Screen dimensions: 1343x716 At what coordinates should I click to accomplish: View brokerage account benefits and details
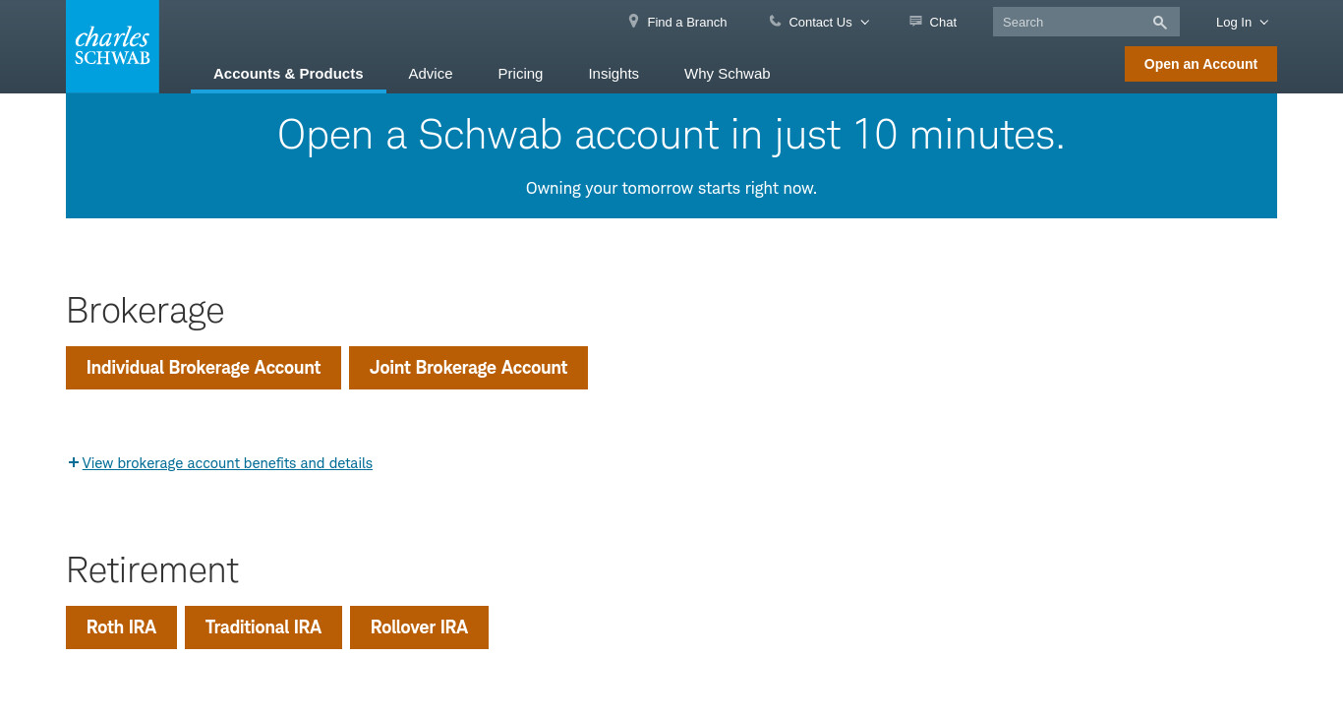(227, 462)
